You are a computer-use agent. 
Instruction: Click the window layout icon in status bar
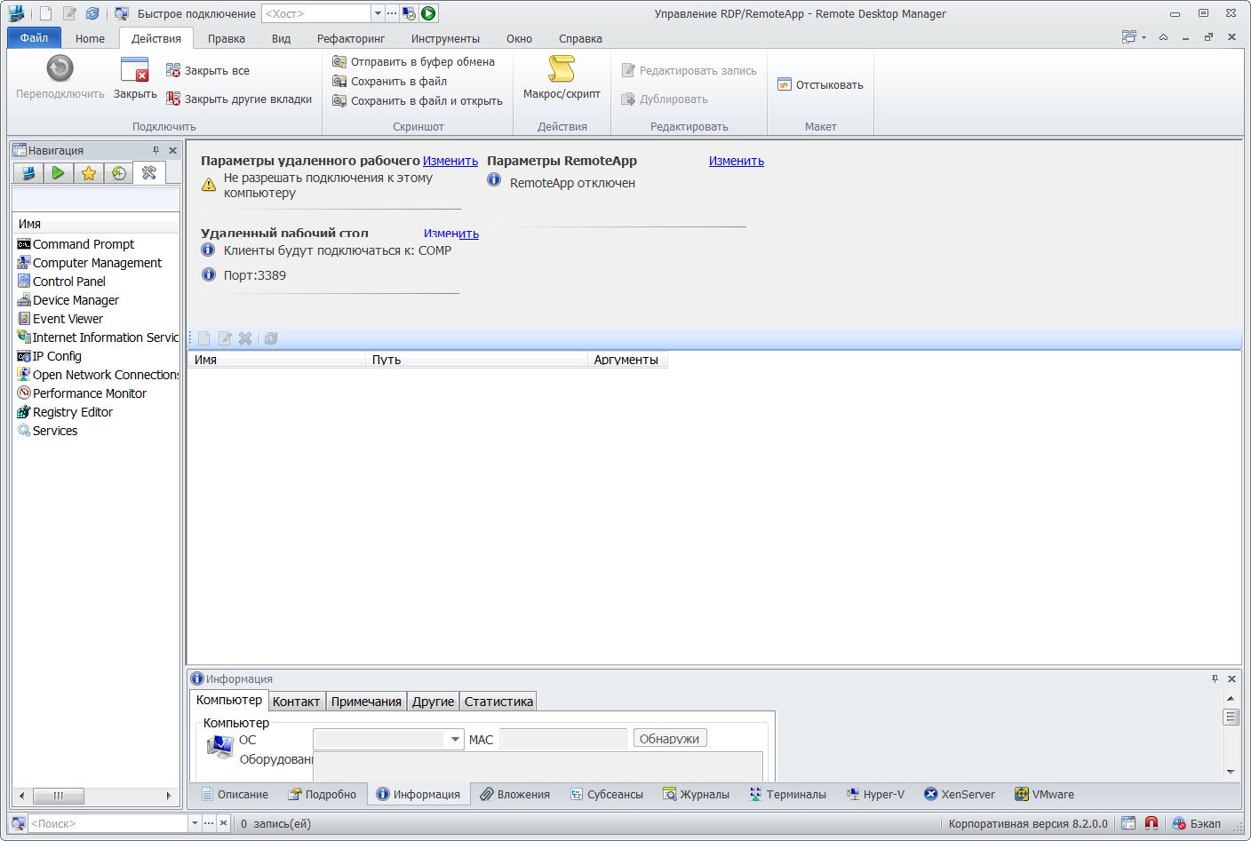pos(1128,823)
